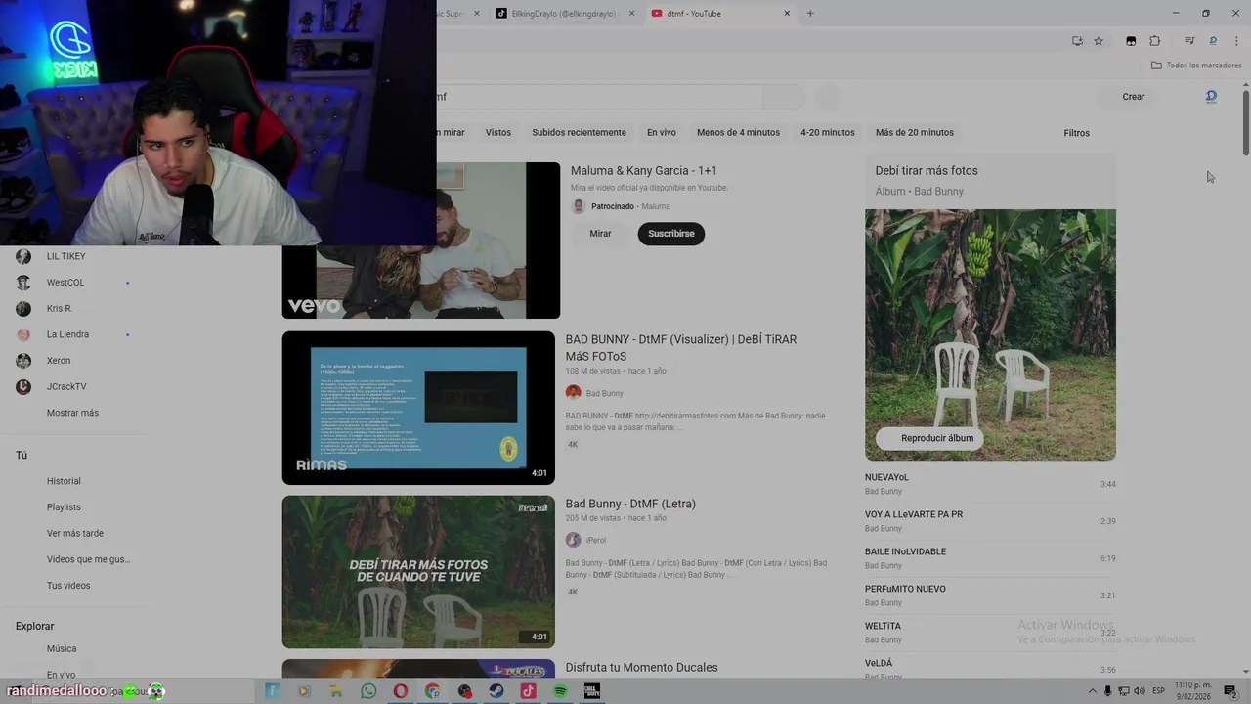Open Tus videos in sidebar

pos(68,586)
